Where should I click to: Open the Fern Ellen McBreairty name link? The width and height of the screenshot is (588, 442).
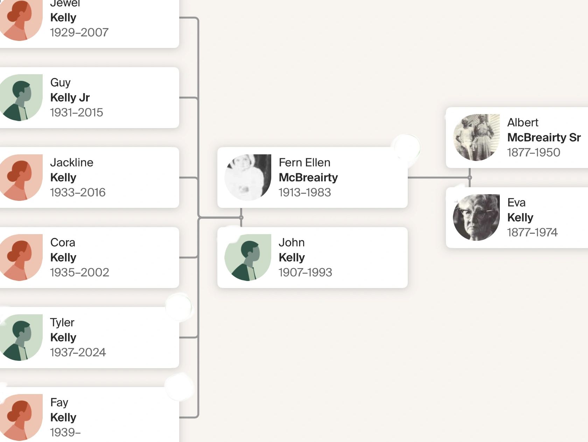coord(308,170)
